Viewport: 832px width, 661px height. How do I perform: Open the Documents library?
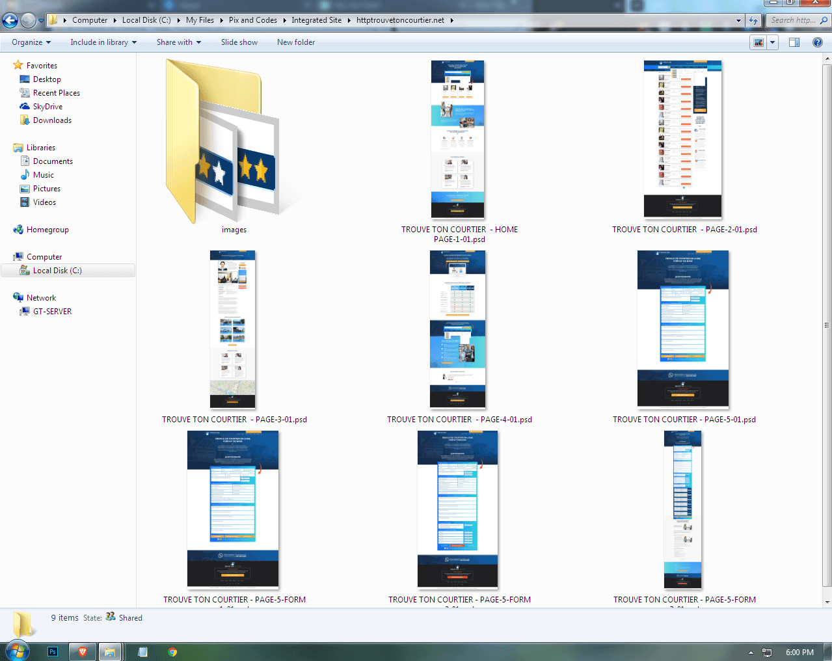click(46, 161)
